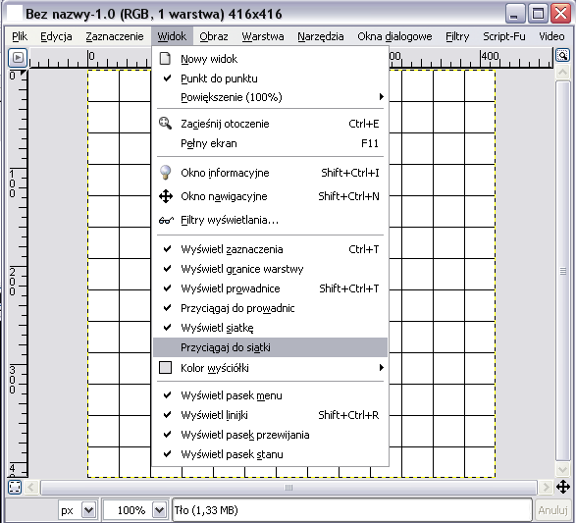Open the 100% zoom dropdown in status bar
This screenshot has width=576, height=523.
click(x=159, y=510)
